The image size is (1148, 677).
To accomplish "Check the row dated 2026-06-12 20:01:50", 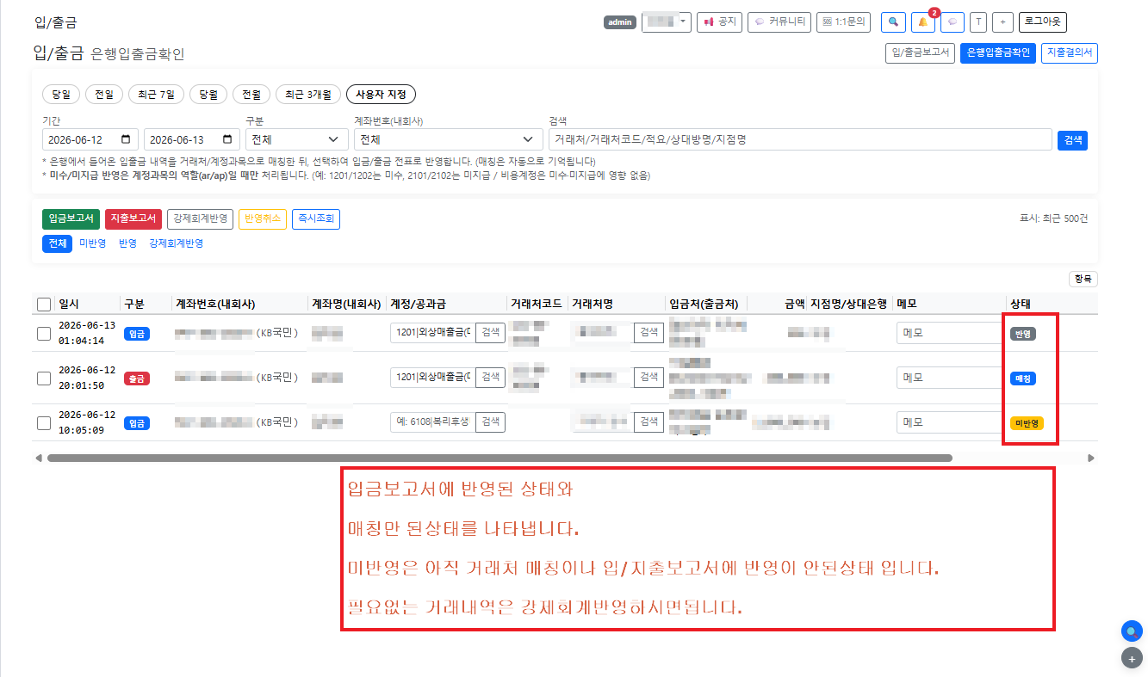I will tap(44, 379).
